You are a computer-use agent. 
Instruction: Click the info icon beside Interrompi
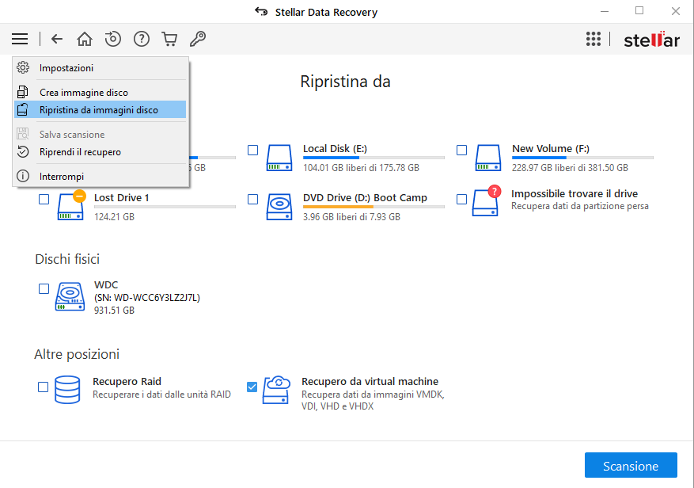(23, 177)
